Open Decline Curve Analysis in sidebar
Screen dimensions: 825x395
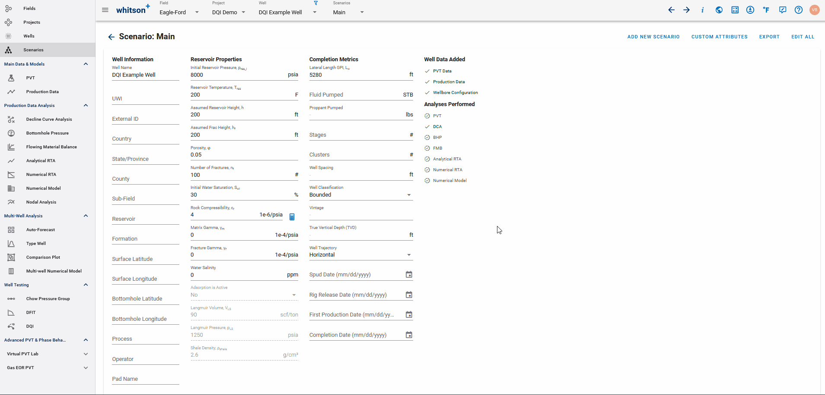coord(49,119)
